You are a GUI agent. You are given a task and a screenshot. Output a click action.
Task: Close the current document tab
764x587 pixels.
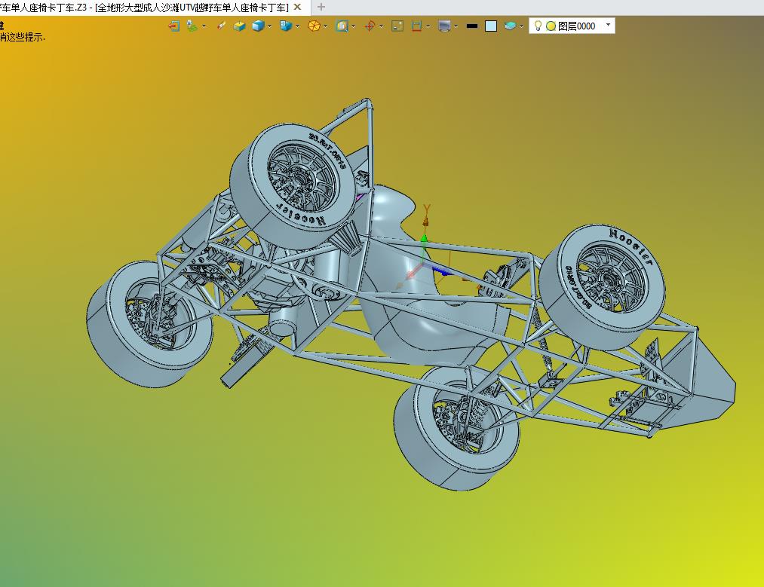click(x=298, y=7)
